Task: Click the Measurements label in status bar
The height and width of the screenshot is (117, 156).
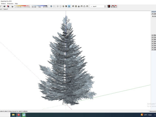Action: point(153,111)
